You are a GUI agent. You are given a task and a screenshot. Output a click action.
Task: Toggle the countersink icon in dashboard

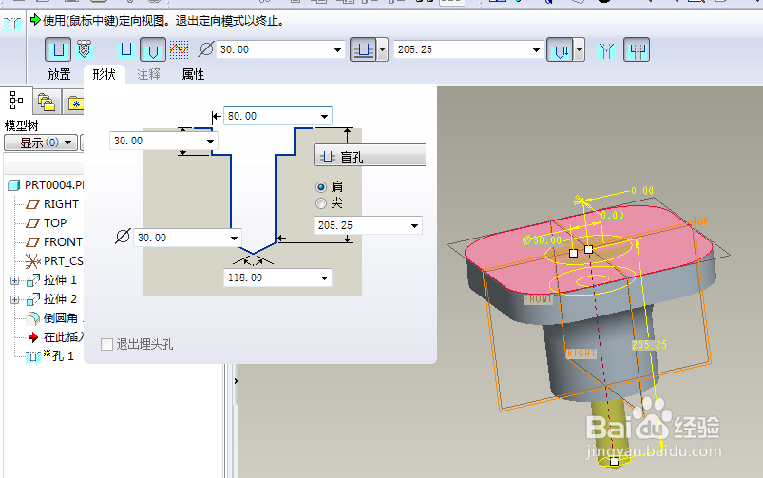point(606,50)
